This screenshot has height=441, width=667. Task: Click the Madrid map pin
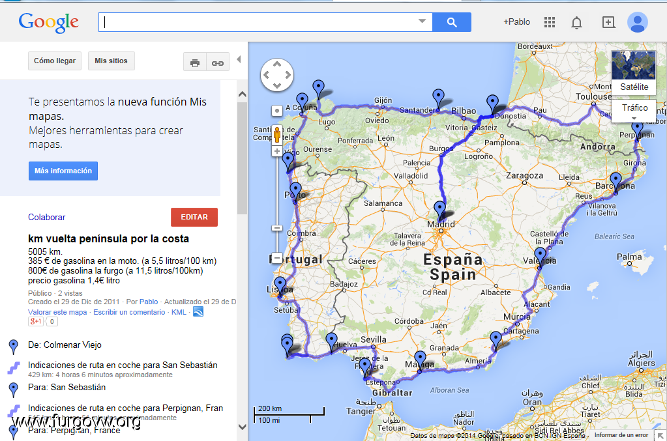pyautogui.click(x=440, y=210)
